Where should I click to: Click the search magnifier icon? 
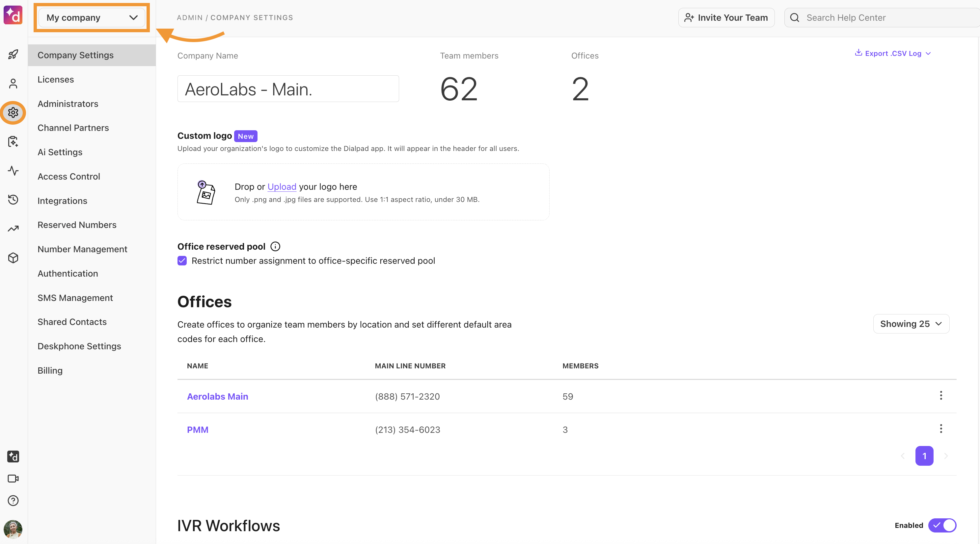795,17
